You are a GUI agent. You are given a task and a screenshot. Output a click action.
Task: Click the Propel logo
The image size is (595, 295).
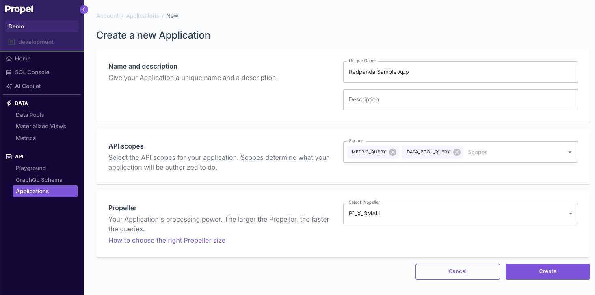point(19,9)
